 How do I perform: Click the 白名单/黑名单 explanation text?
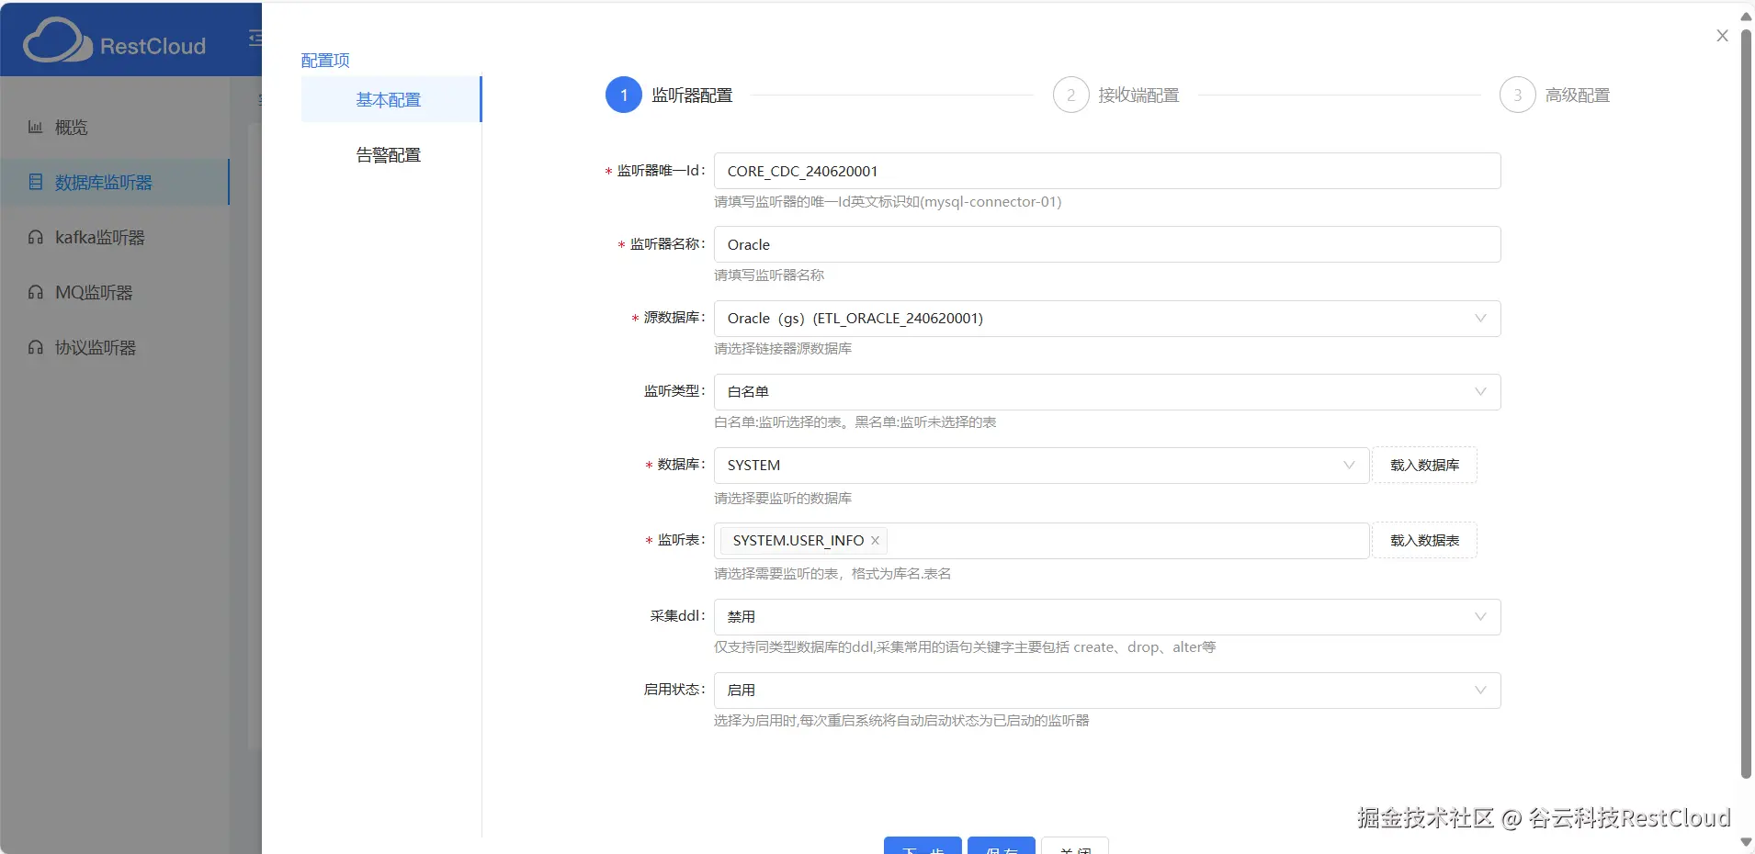[855, 422]
